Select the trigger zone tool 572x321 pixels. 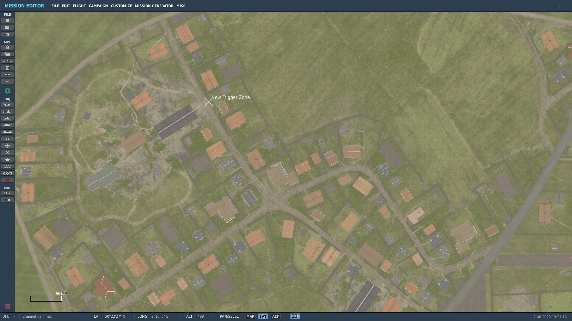[7, 152]
